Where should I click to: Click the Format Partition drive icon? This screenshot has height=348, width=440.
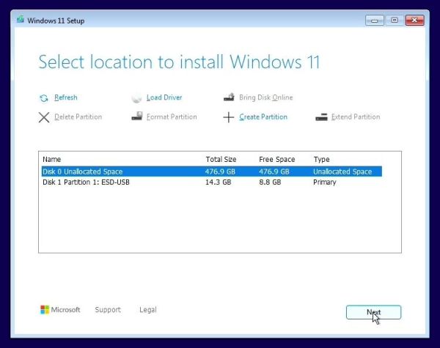[137, 116]
